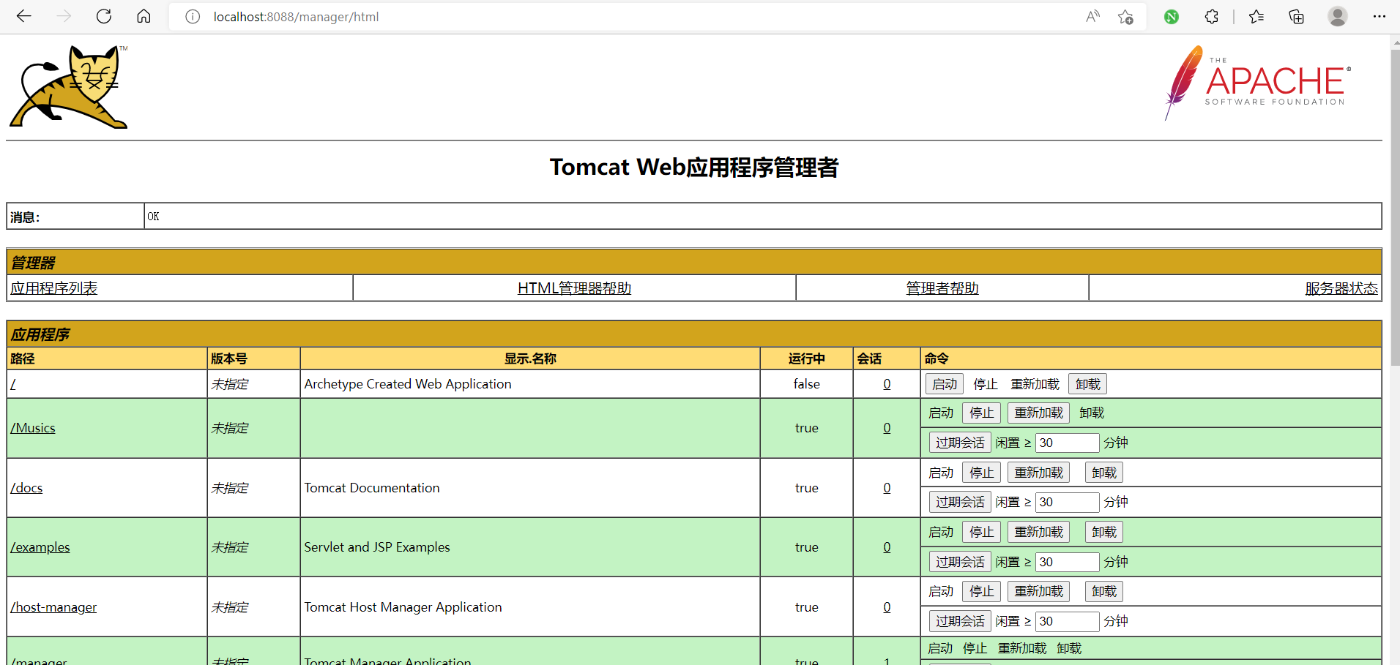The width and height of the screenshot is (1400, 665).
Task: Activate the Read aloud icon
Action: [1092, 17]
